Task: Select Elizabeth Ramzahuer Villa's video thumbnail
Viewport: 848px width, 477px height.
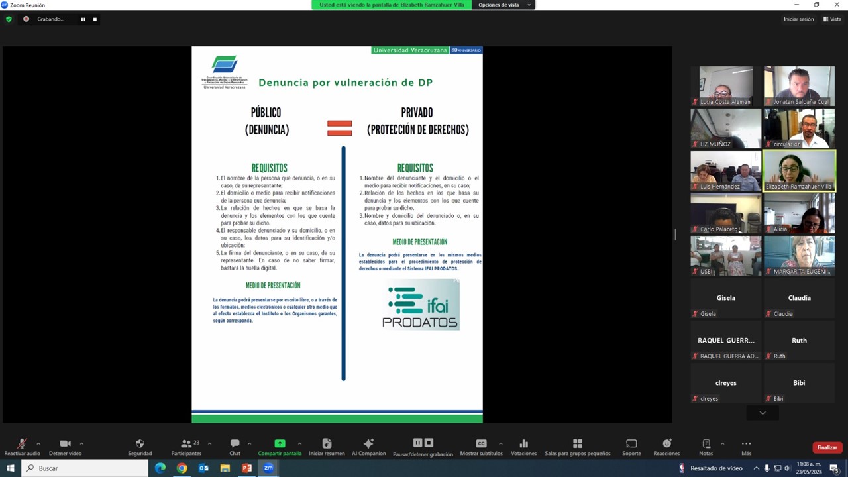Action: click(799, 170)
